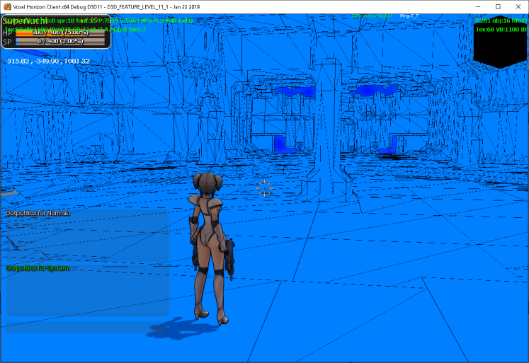Close the Voxel Horizon client window
This screenshot has height=363, width=529.
click(516, 6)
